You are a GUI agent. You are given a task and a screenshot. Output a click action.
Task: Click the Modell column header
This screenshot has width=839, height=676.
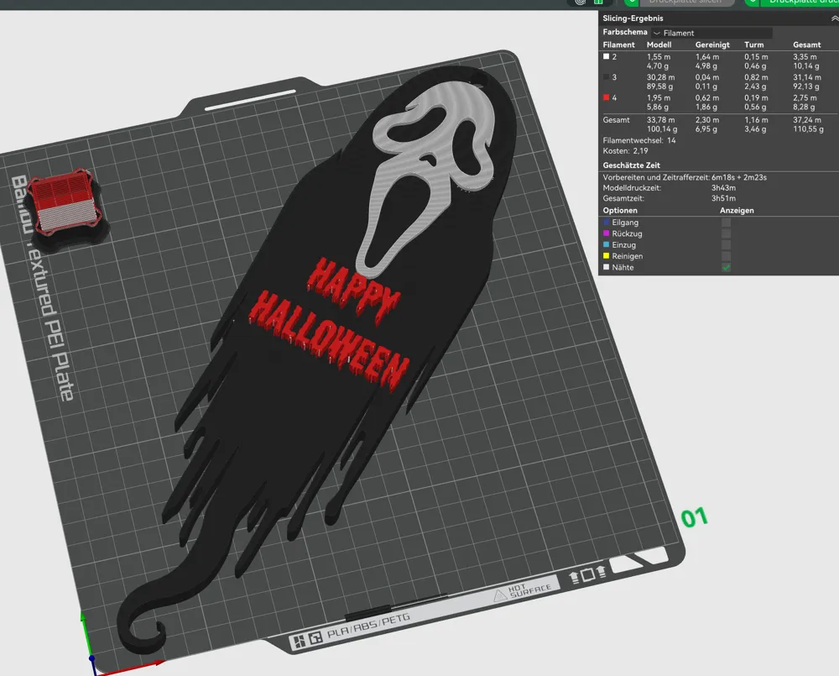pyautogui.click(x=659, y=45)
